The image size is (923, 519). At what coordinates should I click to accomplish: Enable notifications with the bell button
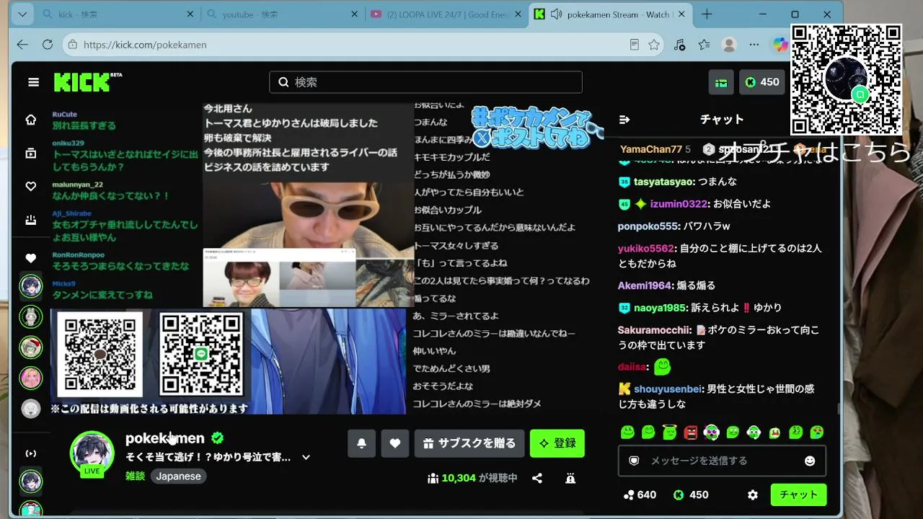pos(361,443)
